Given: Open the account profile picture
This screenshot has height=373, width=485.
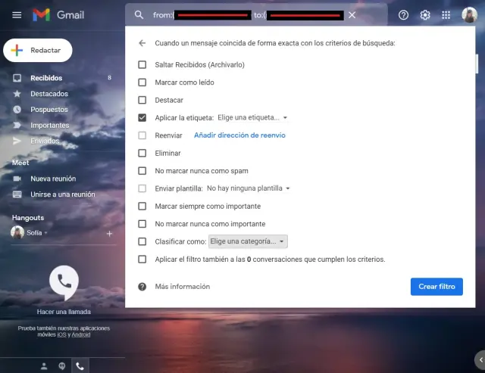Looking at the screenshot, I should [469, 15].
